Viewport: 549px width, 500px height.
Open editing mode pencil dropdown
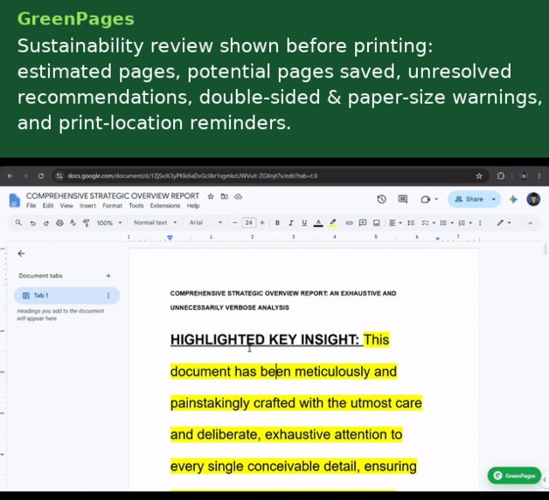point(504,223)
